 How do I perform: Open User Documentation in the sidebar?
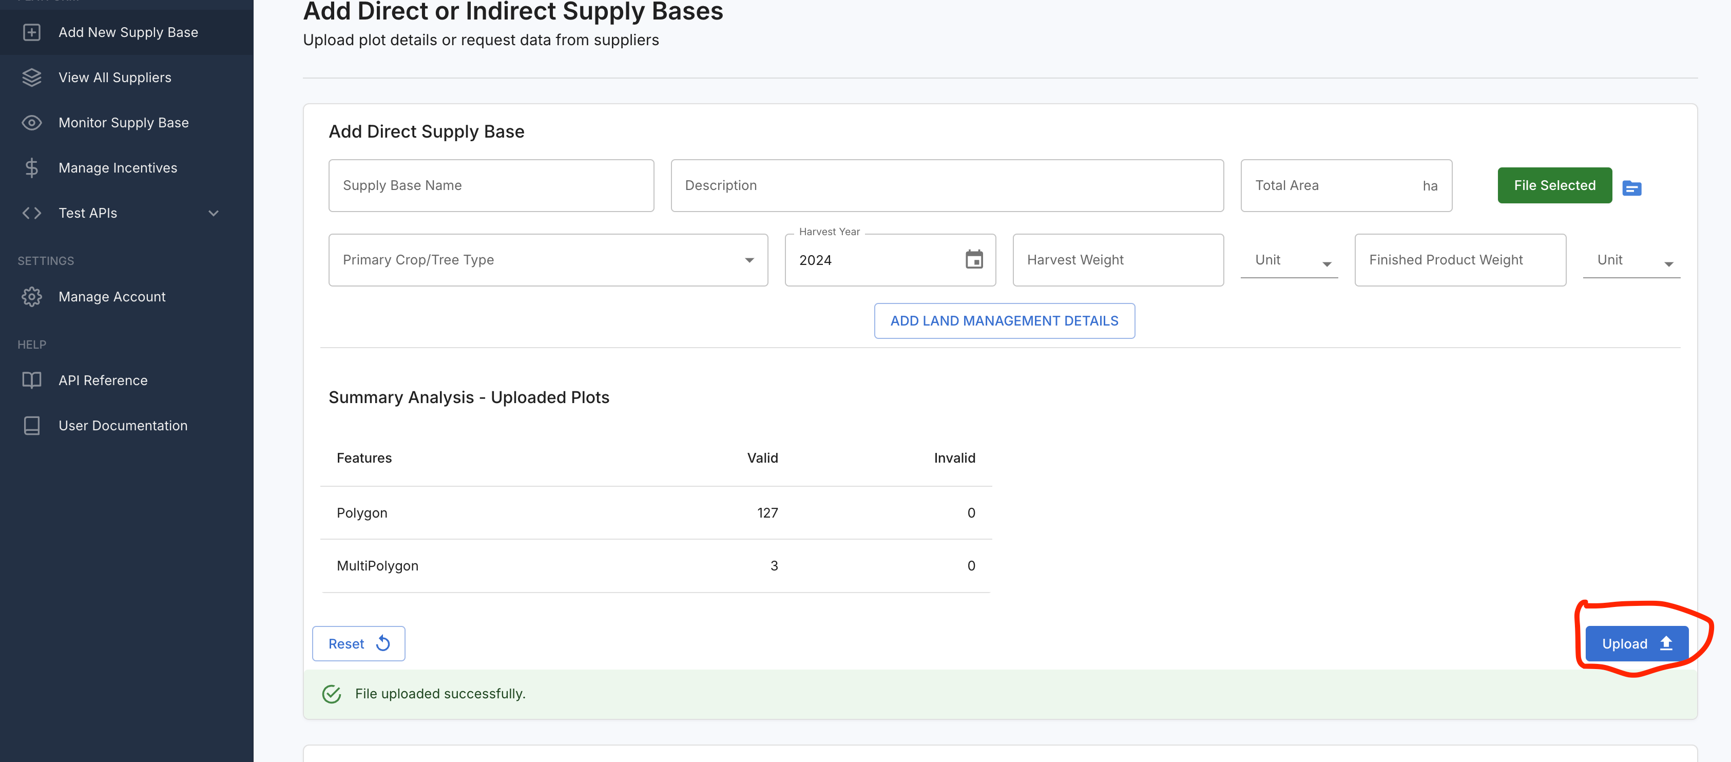123,425
